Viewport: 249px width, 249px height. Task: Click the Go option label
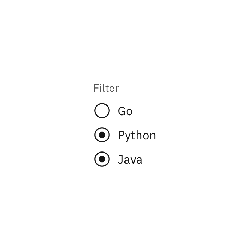(125, 111)
